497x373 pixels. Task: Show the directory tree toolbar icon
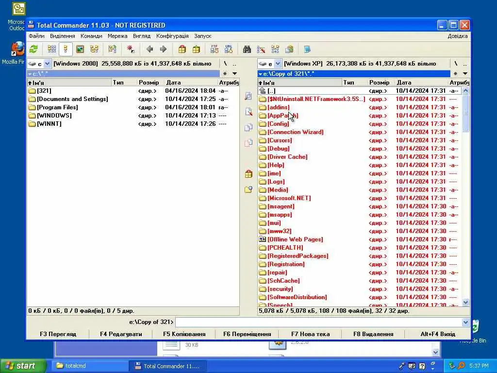pyautogui.click(x=94, y=49)
